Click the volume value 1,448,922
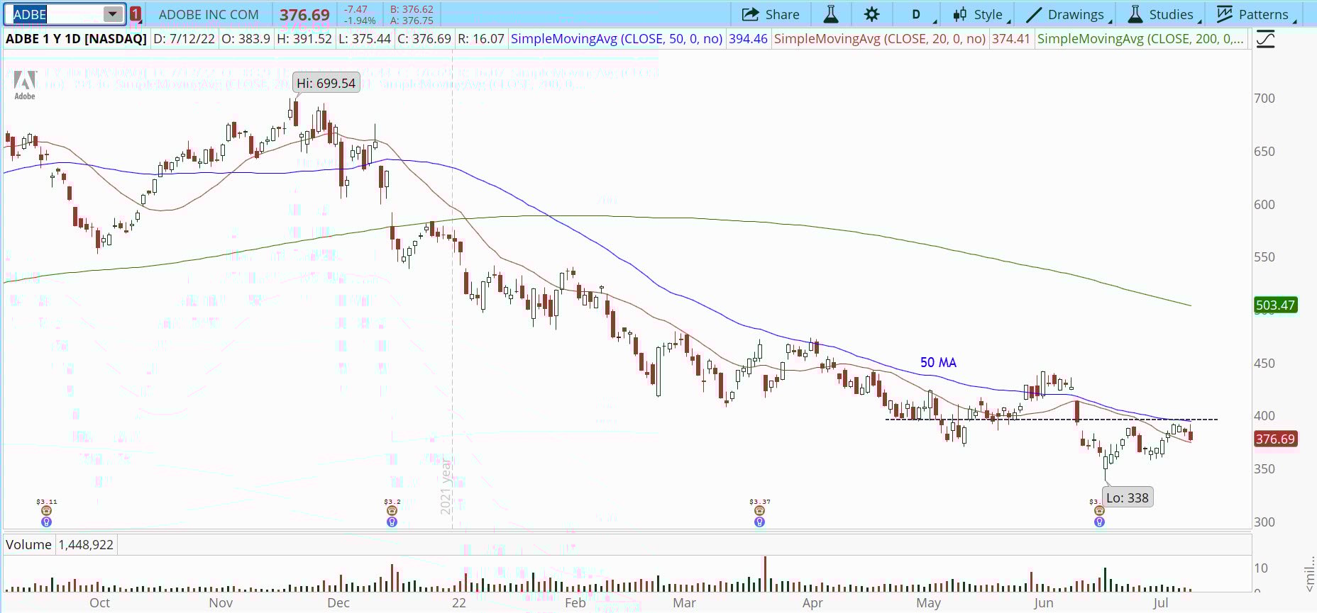The image size is (1317, 613). pyautogui.click(x=86, y=544)
